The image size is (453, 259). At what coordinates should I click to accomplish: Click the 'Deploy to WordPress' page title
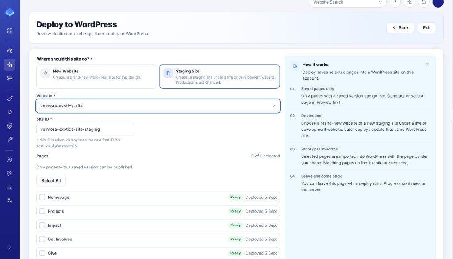coord(77,24)
